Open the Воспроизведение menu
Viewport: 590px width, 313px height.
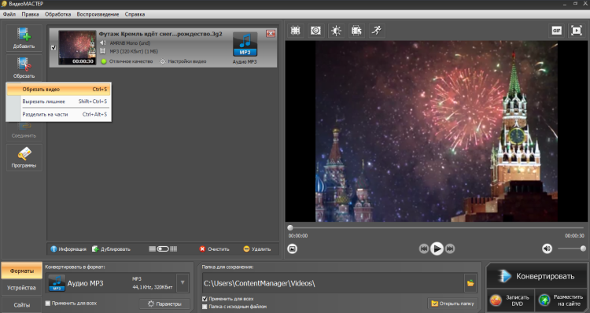(98, 14)
